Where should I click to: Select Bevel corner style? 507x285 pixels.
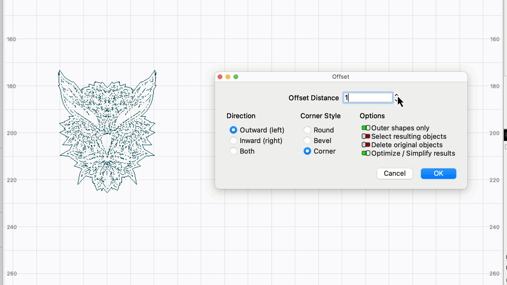307,140
